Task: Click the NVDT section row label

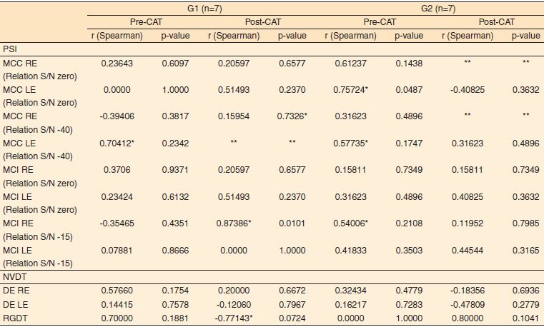Action: click(x=15, y=275)
